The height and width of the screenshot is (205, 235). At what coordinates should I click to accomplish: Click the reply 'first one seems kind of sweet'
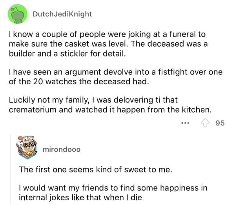coord(95,170)
